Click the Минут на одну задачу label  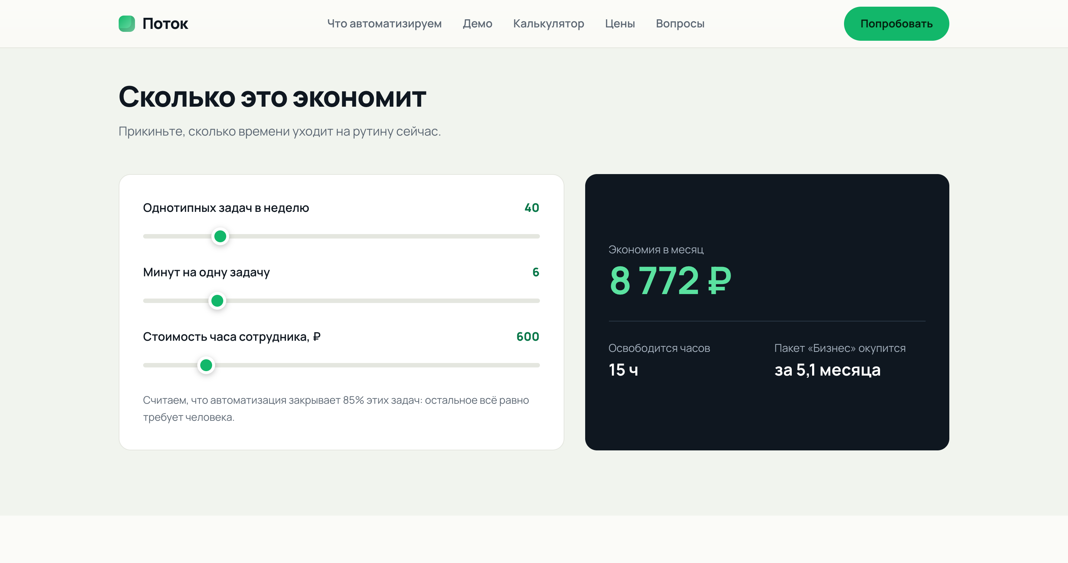click(x=206, y=272)
